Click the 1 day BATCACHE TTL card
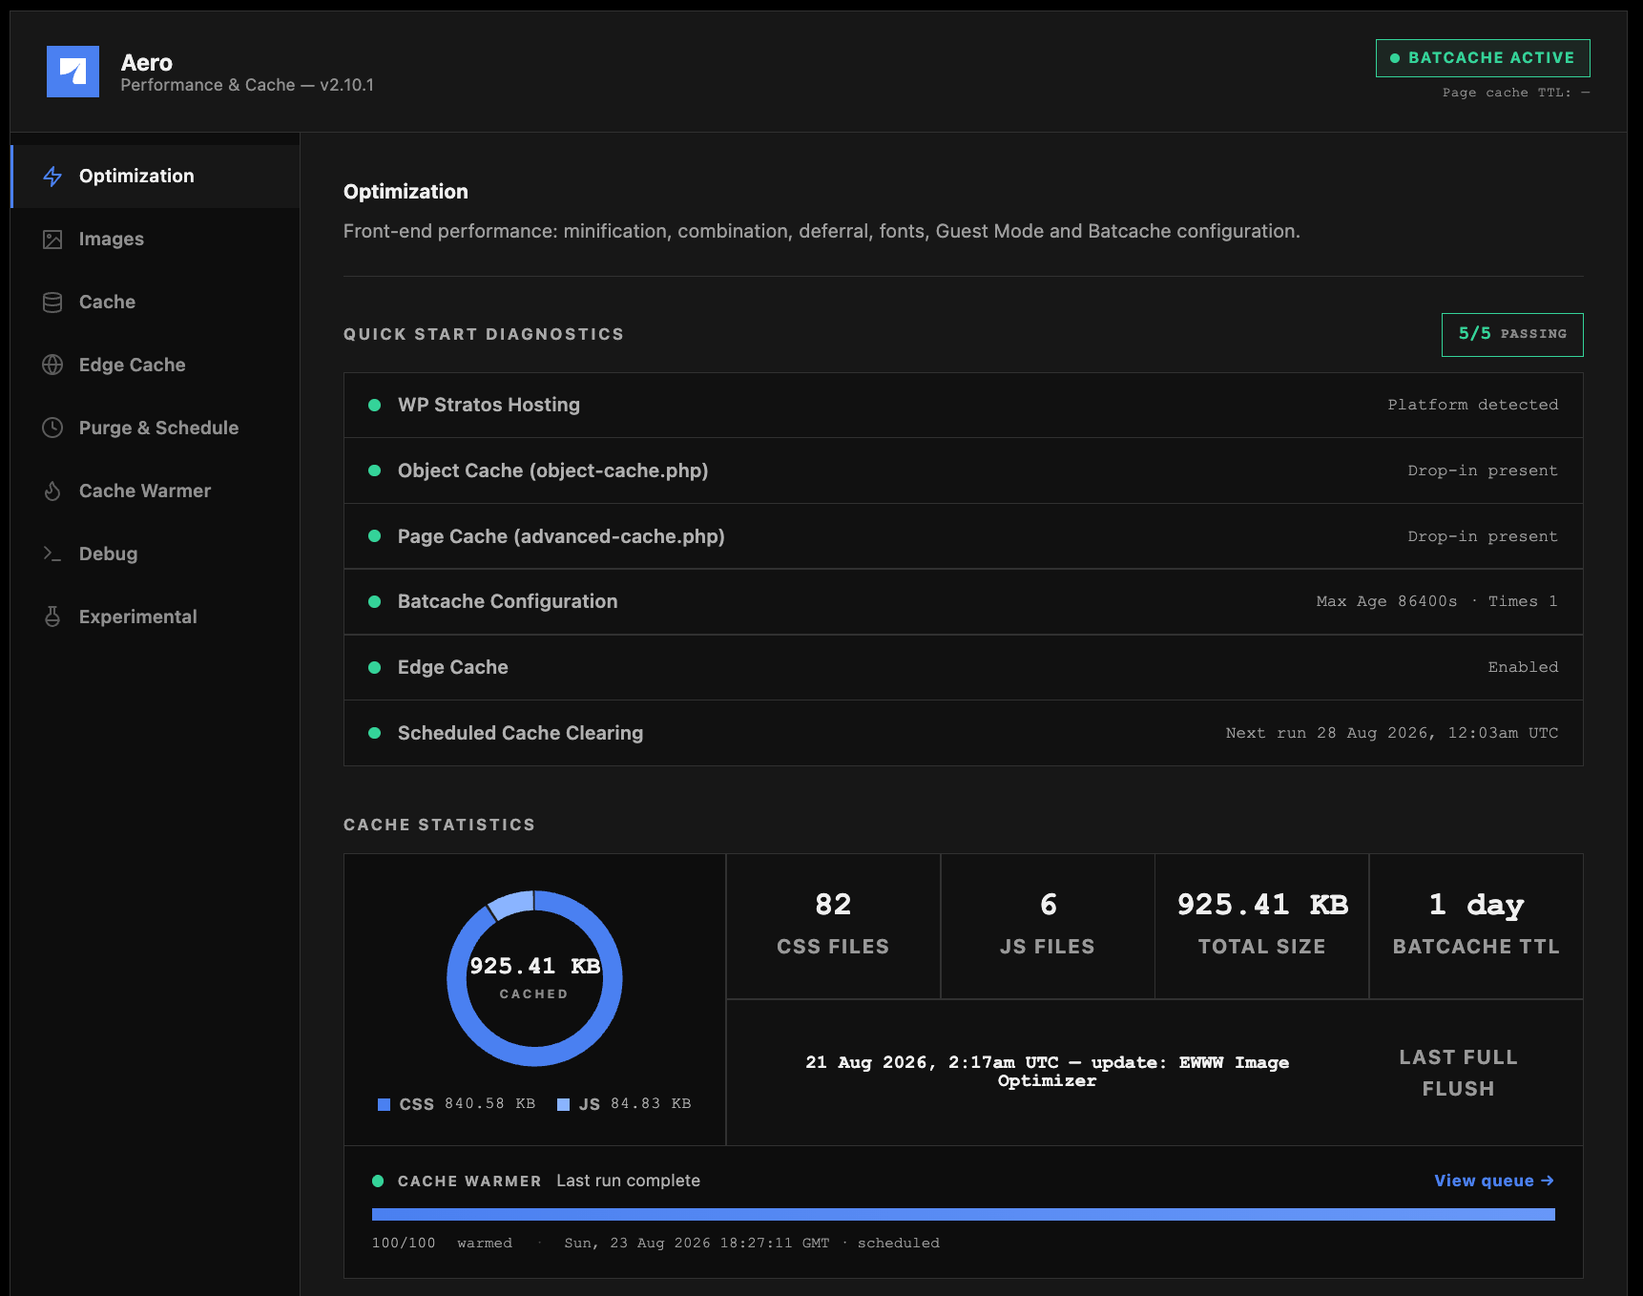 [x=1476, y=927]
